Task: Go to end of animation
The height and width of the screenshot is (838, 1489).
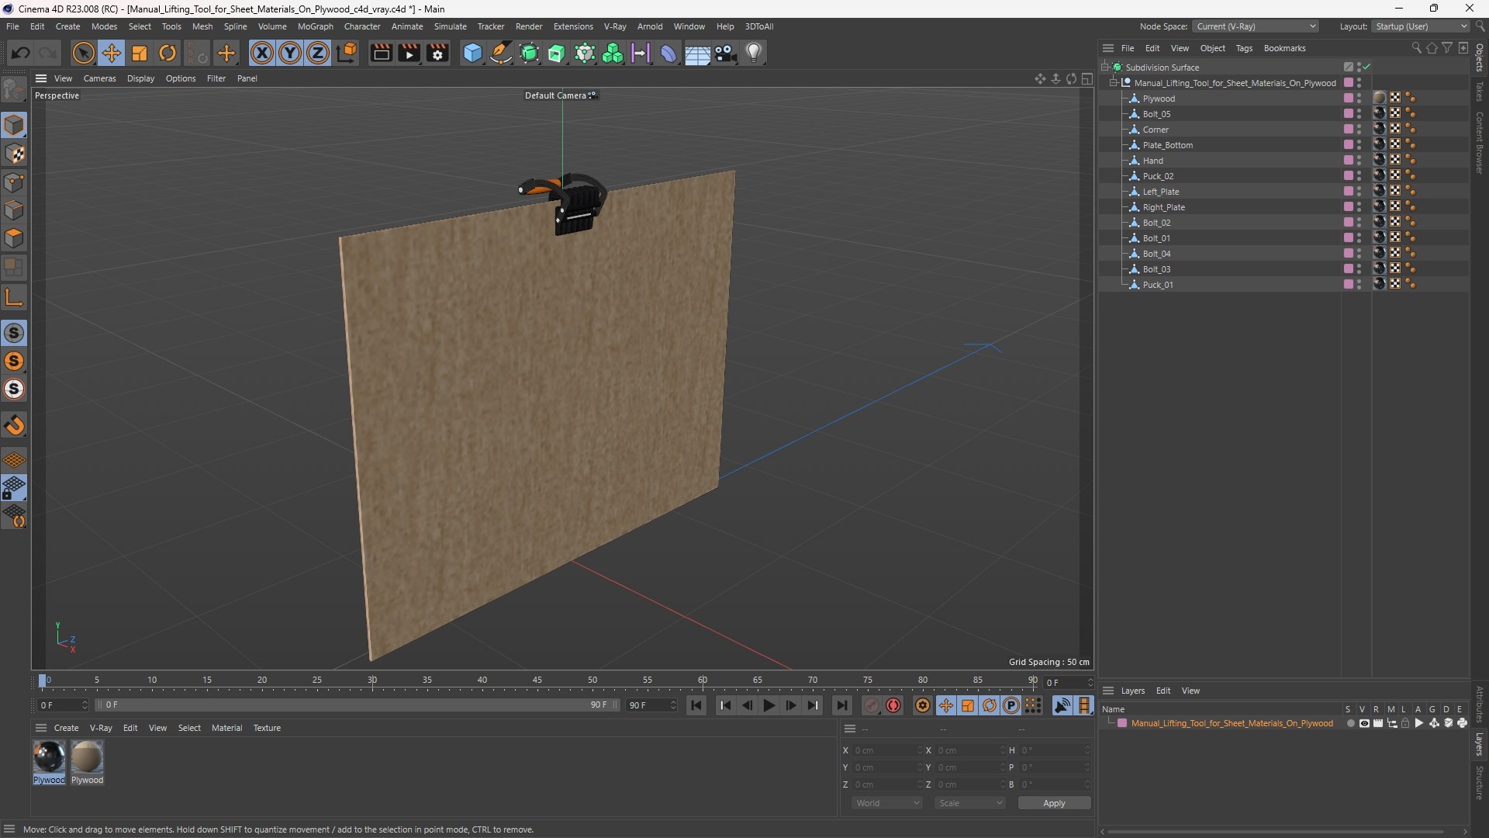Action: pyautogui.click(x=841, y=705)
